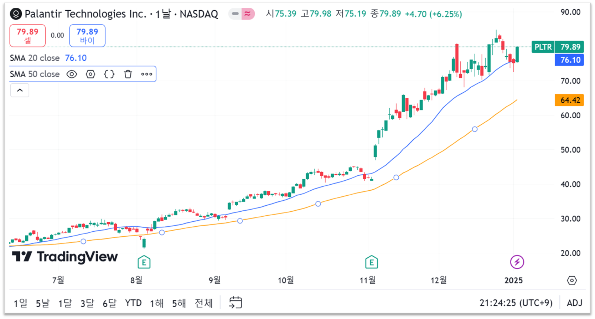Click the 12월 date axis label
Image resolution: width=595 pixels, height=319 pixels.
(439, 280)
